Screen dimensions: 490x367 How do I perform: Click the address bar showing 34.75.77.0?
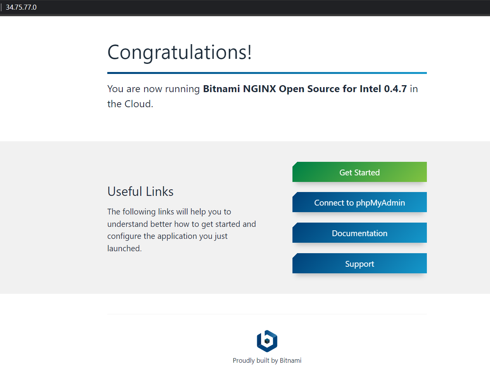(245, 7)
